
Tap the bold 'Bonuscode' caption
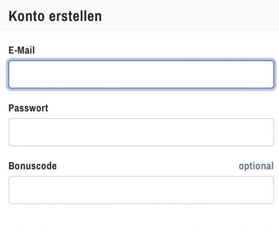(x=33, y=166)
